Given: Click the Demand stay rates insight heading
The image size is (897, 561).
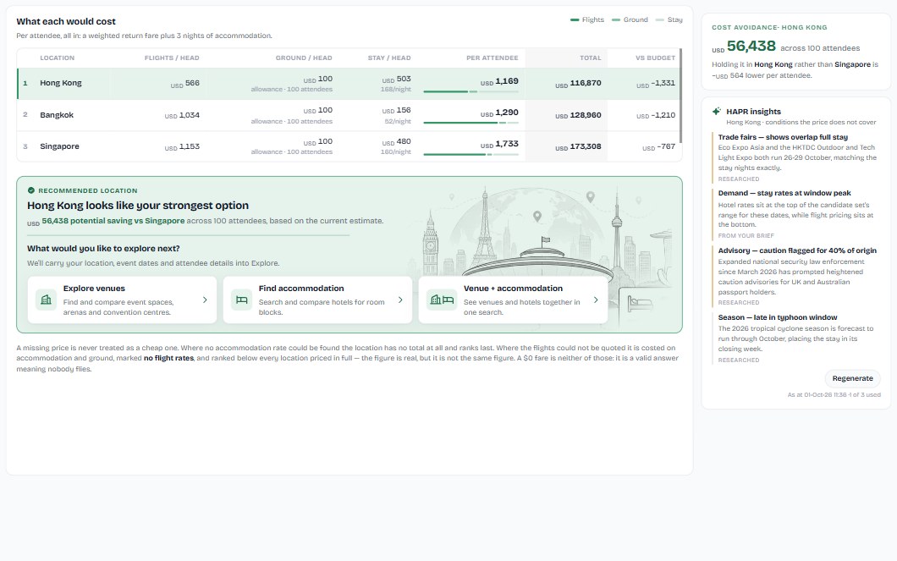Looking at the screenshot, I should pos(784,193).
